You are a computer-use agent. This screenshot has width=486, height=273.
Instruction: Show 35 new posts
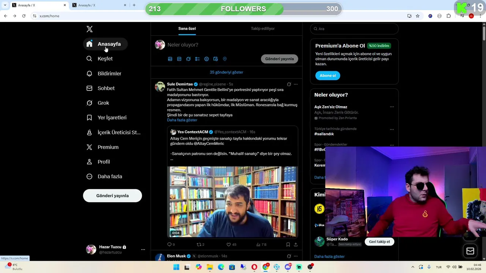[x=226, y=72]
